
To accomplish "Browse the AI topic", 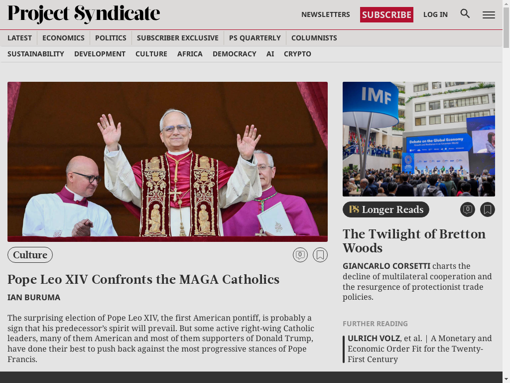I will 270,54.
